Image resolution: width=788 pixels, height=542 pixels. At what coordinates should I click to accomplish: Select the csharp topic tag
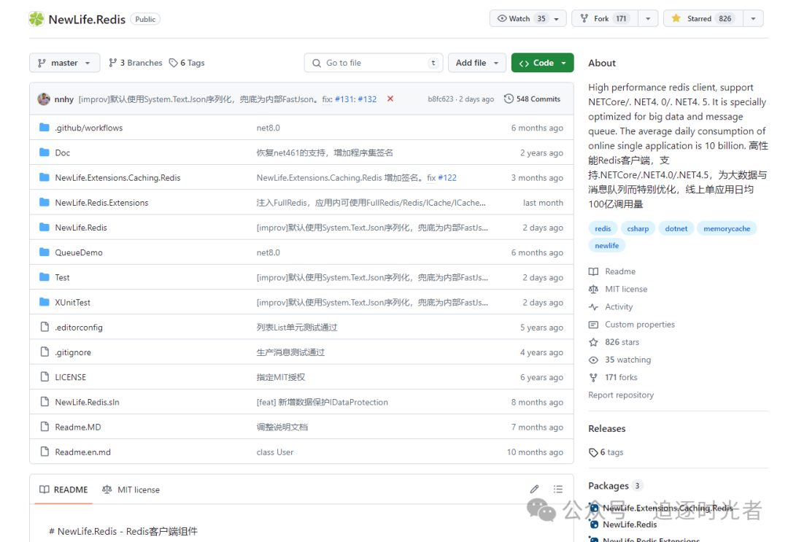coord(638,228)
